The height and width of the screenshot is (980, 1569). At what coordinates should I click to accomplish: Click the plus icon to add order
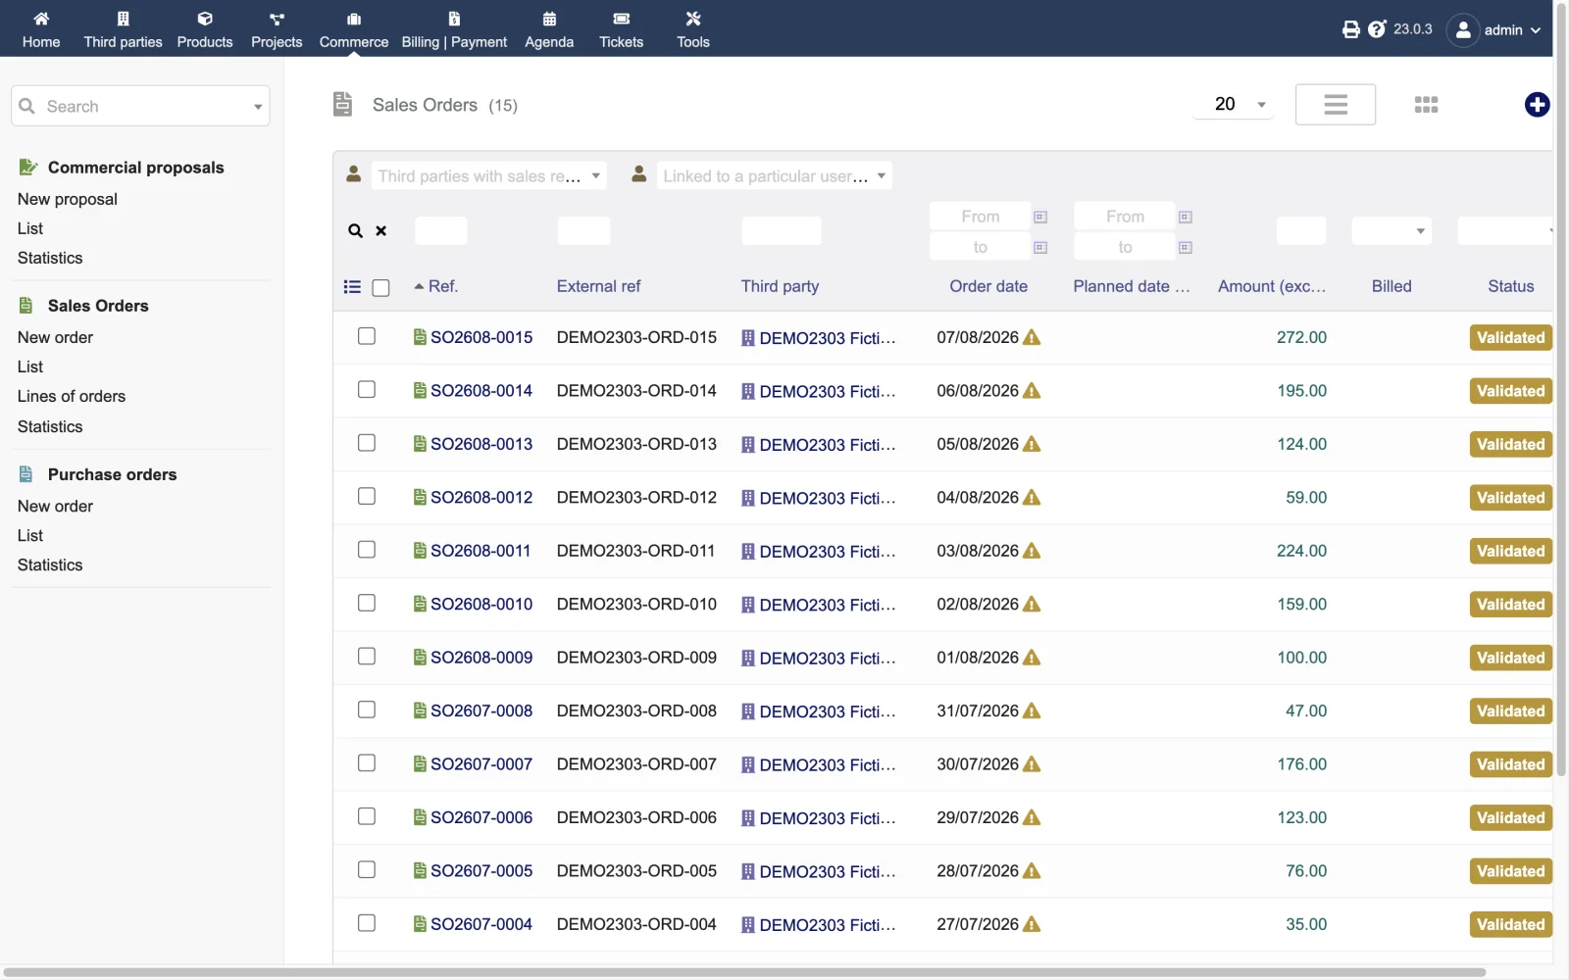pos(1537,105)
